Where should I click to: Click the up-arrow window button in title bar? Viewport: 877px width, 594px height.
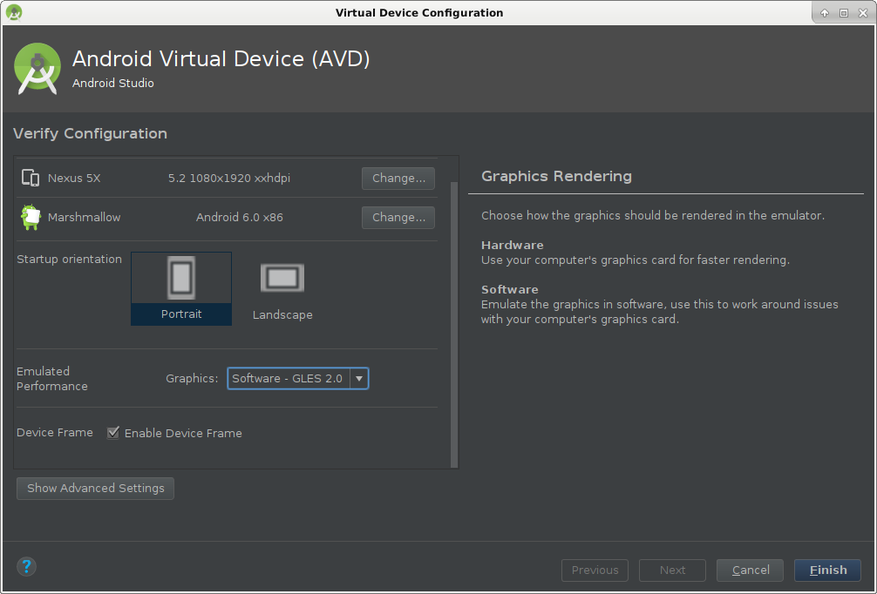click(x=825, y=13)
